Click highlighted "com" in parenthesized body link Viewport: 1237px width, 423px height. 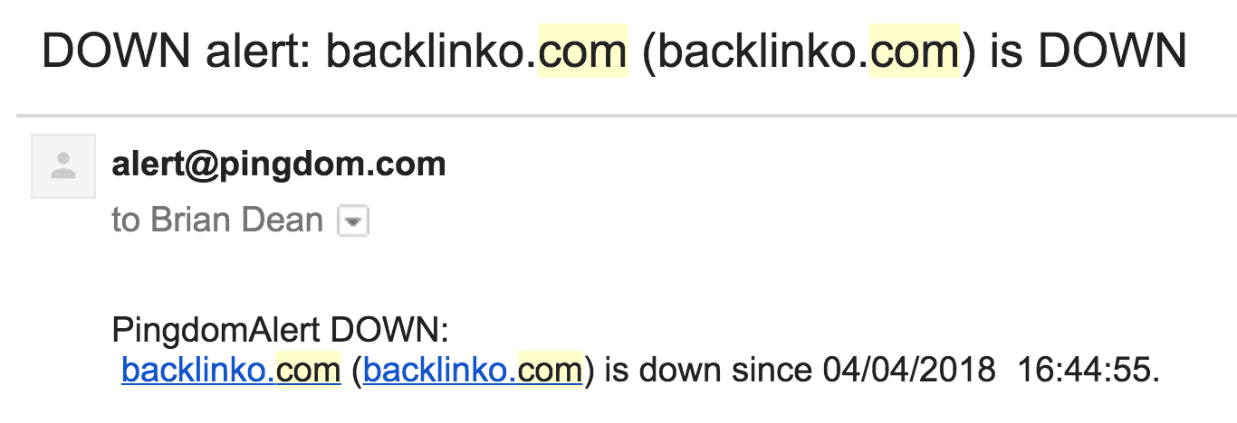point(550,371)
